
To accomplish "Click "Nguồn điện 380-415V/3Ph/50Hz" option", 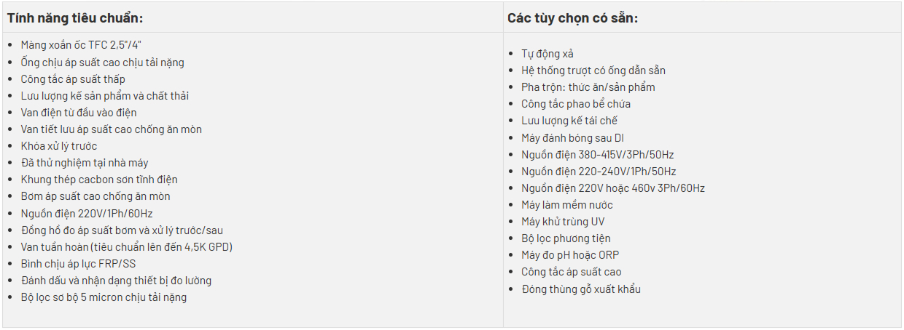I will [597, 154].
